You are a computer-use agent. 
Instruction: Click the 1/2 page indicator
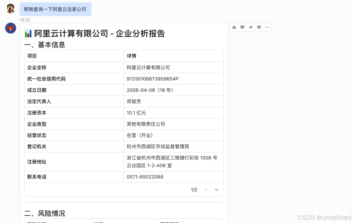coord(194,190)
